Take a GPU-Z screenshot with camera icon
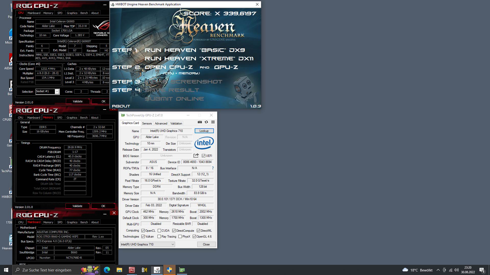Viewport: 490px width, 275px height. click(200, 122)
